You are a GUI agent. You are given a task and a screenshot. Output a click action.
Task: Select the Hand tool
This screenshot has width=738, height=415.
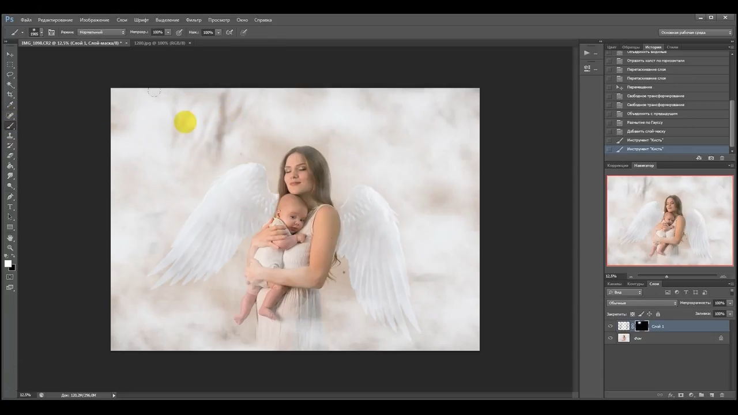[x=10, y=237]
